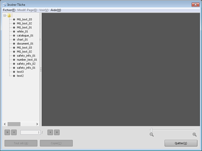Click the Tout sél.(A) button

click(21, 143)
